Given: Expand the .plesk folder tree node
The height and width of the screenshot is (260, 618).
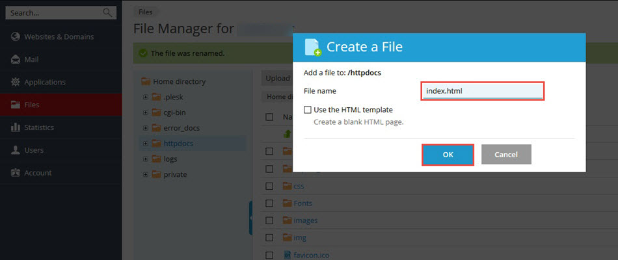Looking at the screenshot, I should (145, 97).
